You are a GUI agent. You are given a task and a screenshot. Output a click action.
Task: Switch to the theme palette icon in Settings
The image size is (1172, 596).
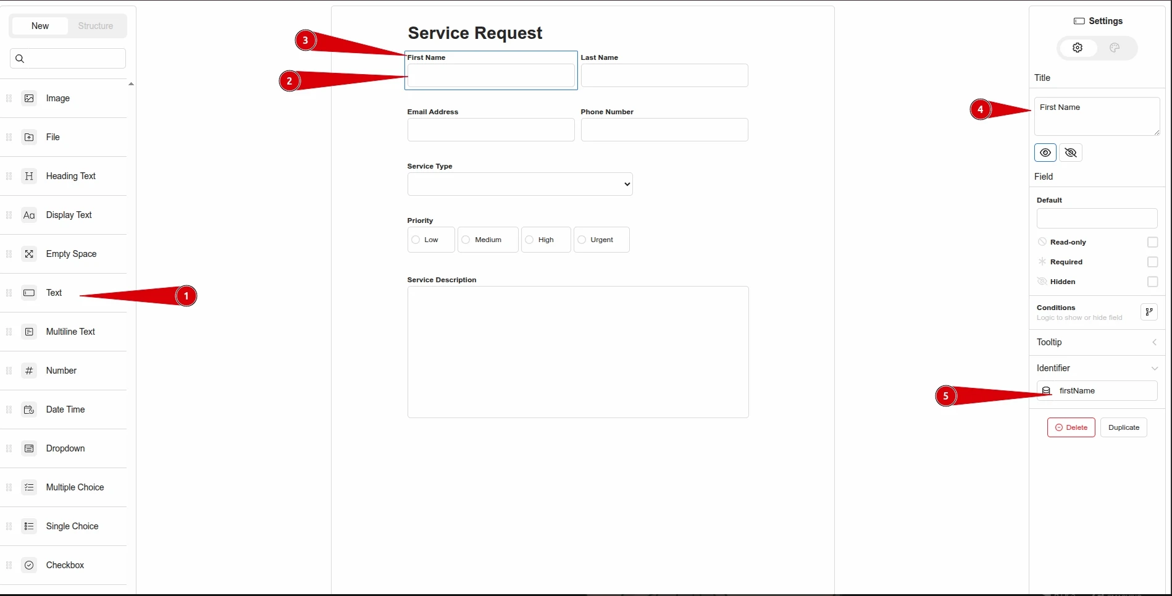[x=1115, y=48]
